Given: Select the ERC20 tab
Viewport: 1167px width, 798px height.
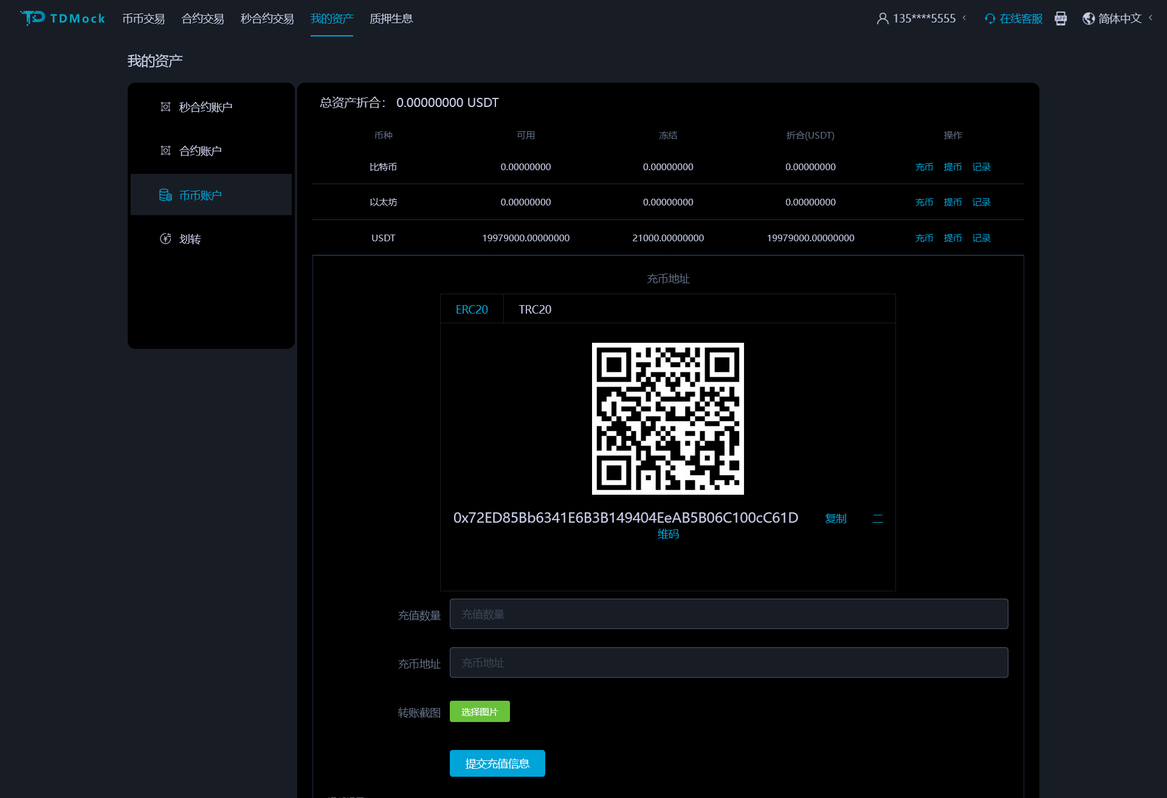Looking at the screenshot, I should [472, 309].
